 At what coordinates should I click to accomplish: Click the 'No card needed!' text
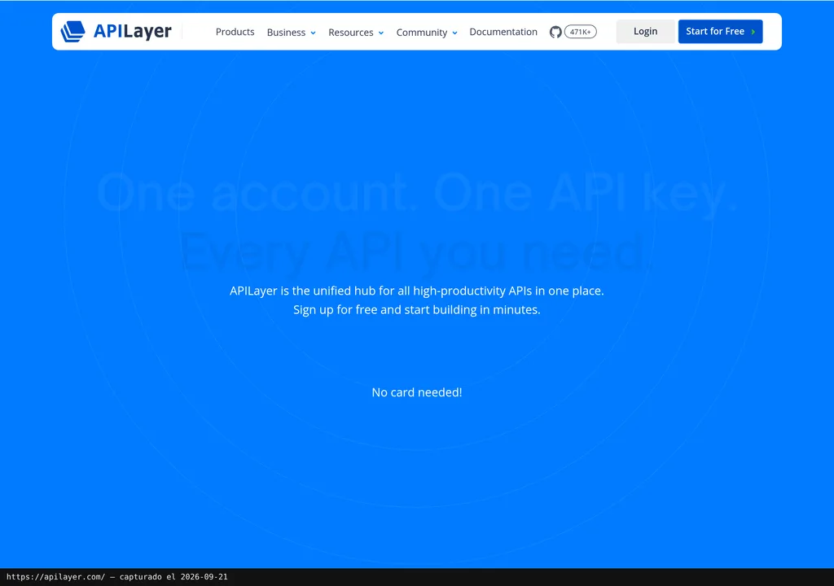417,392
